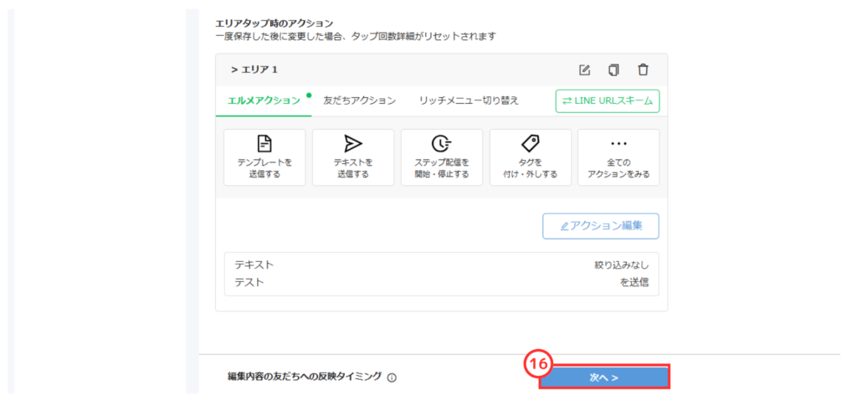Go to the リッチメニュー切り替え tab
This screenshot has width=857, height=411.
469,100
